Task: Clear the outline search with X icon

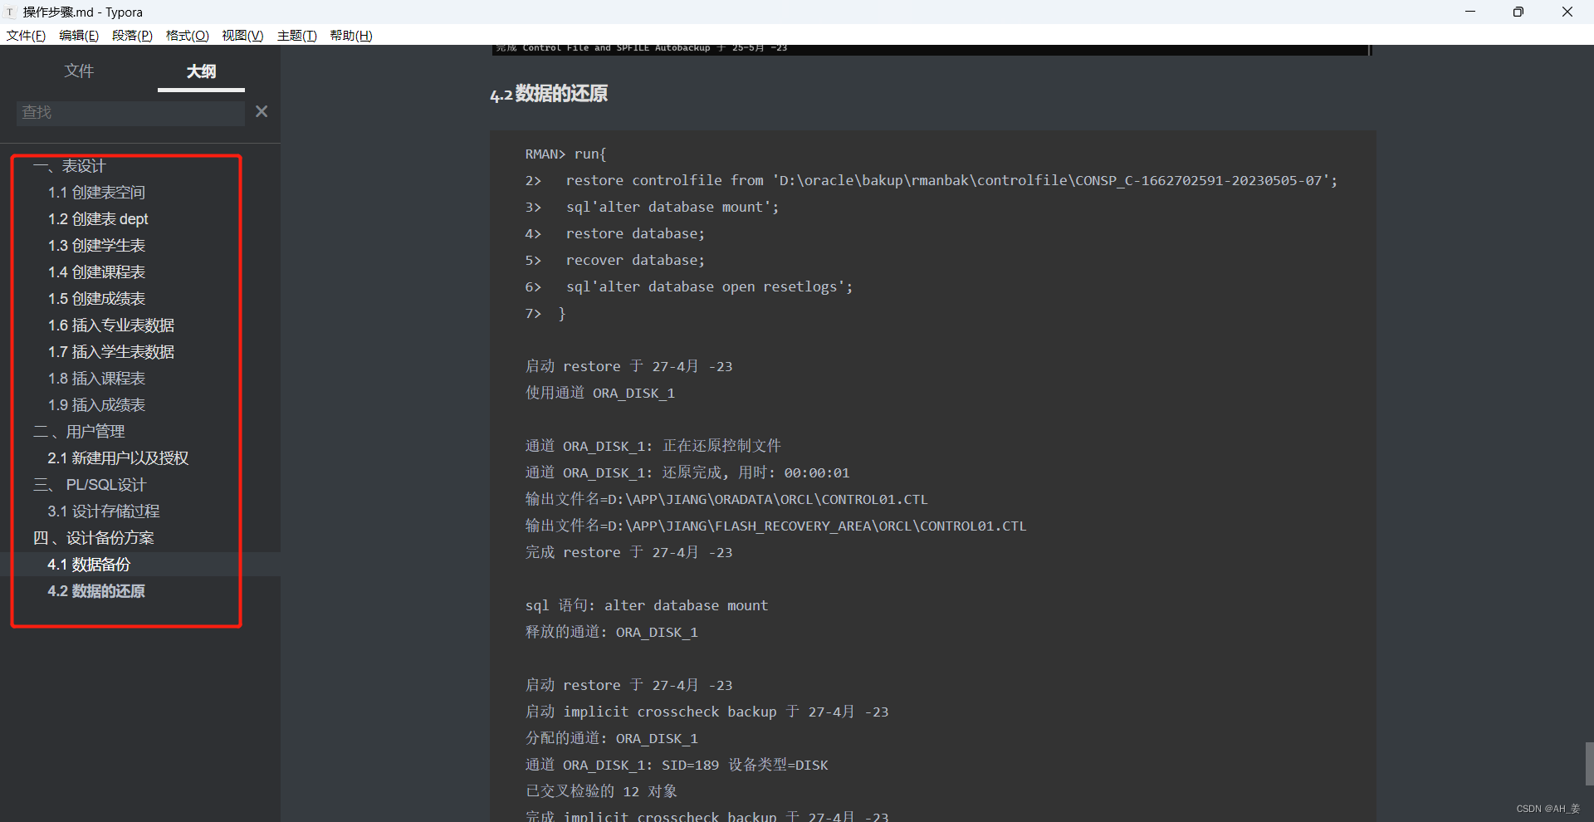Action: (262, 111)
